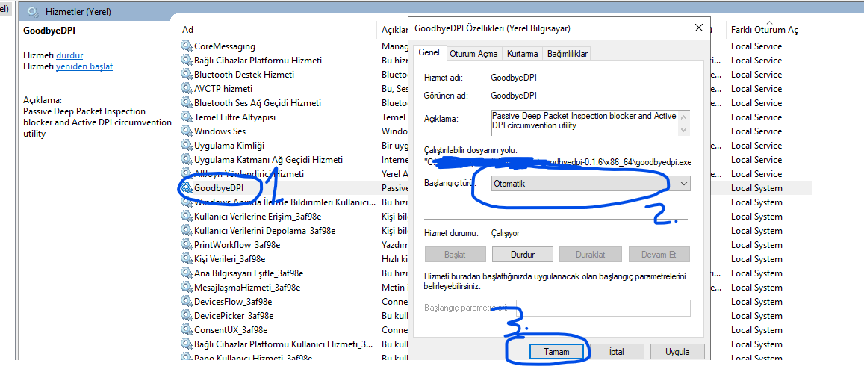This screenshot has height=366, width=864.
Task: Switch to the Genel tab
Action: coord(429,53)
